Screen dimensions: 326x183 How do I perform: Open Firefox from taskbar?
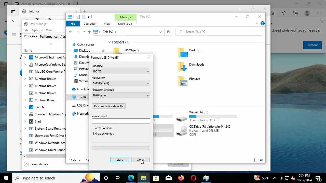[181, 178]
